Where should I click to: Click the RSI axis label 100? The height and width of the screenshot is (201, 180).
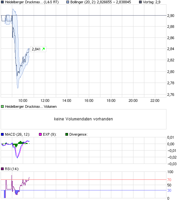[170, 172]
